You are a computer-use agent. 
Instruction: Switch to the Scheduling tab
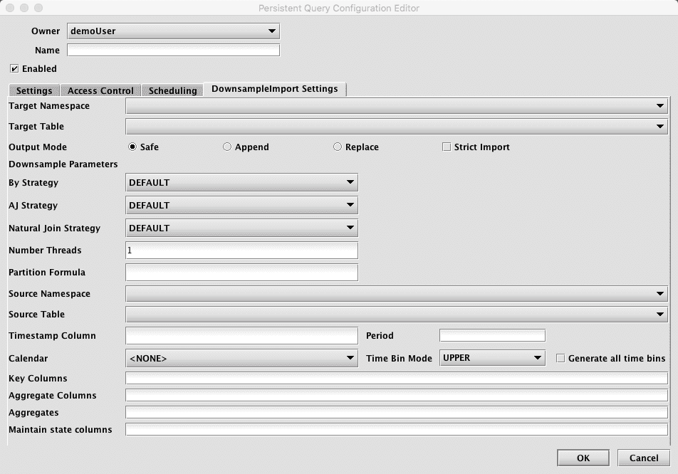coord(172,90)
